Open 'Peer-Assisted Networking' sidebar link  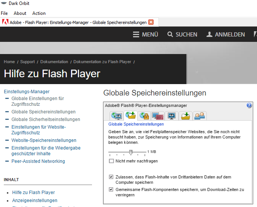[38, 161]
